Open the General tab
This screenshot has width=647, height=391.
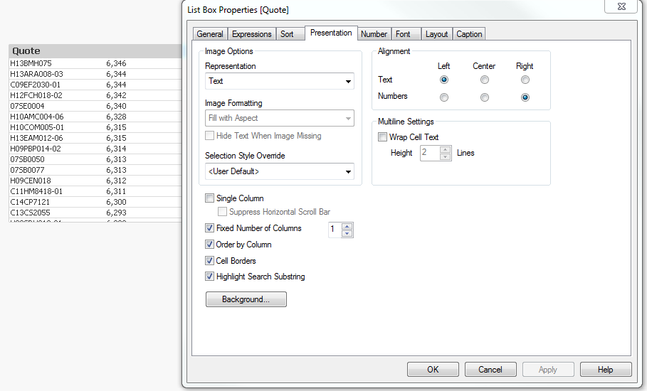point(210,34)
